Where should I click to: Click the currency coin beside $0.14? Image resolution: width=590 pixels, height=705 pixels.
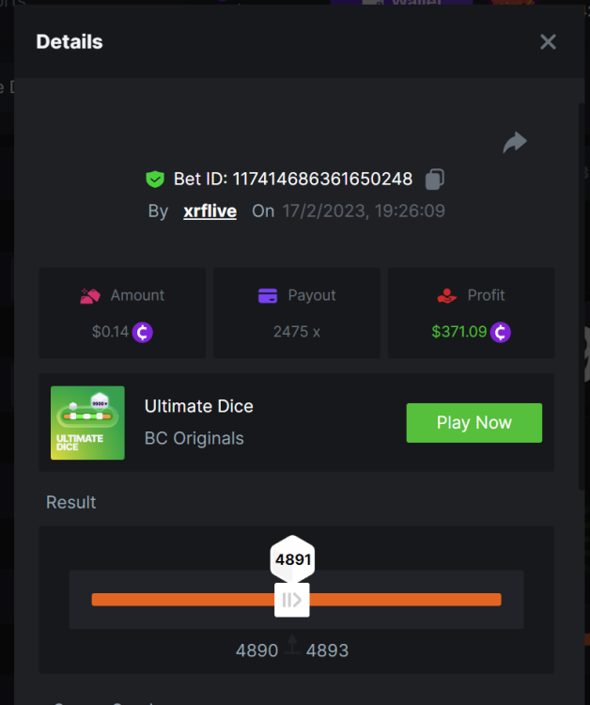click(143, 332)
